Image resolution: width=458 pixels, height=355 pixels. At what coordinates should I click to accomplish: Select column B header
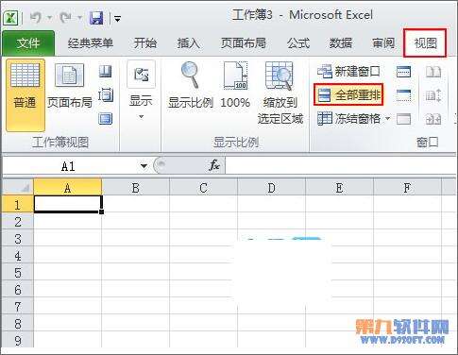point(136,187)
